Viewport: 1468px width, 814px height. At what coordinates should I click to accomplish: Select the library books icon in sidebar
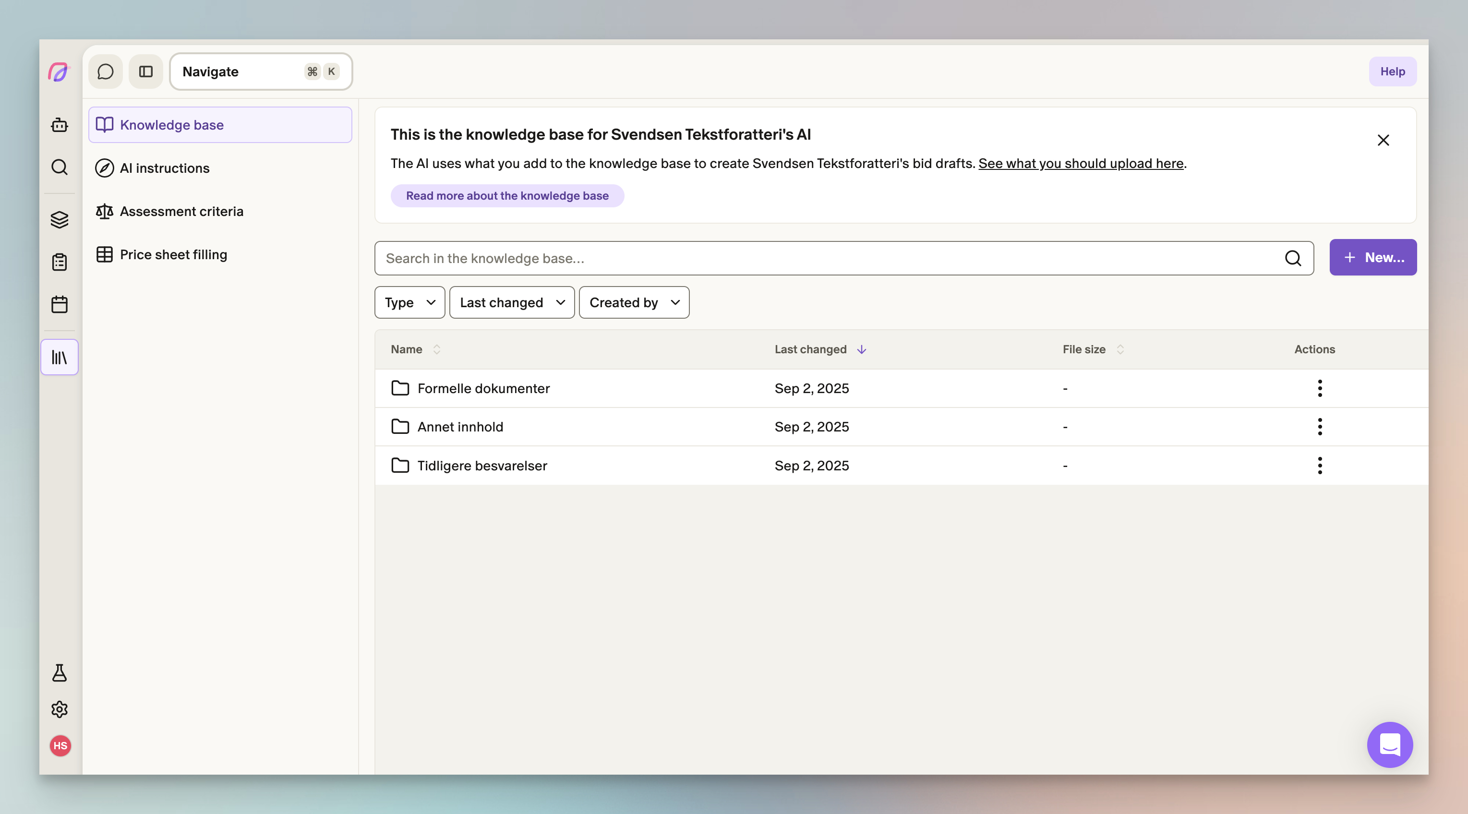59,357
